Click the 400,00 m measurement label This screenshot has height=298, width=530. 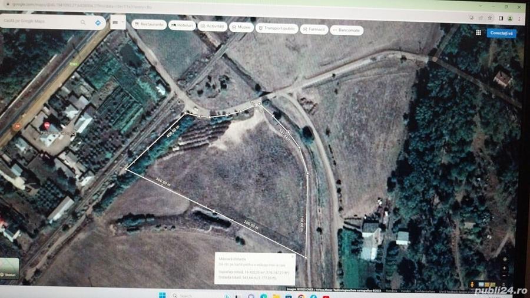[173, 131]
